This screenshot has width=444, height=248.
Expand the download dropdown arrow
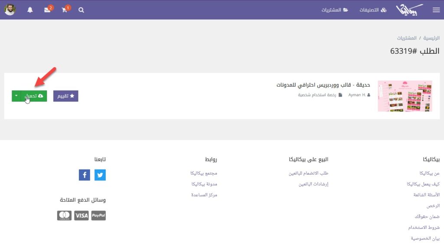(x=16, y=96)
